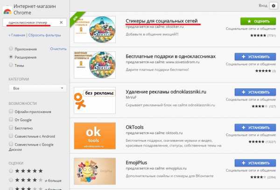The image size is (280, 190).
Task: Install Бесплатные подарки в одноклассниках extension
Action: 255,57
